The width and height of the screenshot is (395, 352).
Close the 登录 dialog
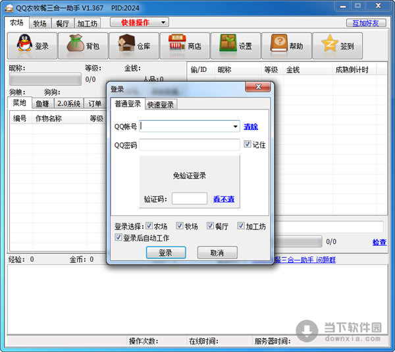[258, 87]
